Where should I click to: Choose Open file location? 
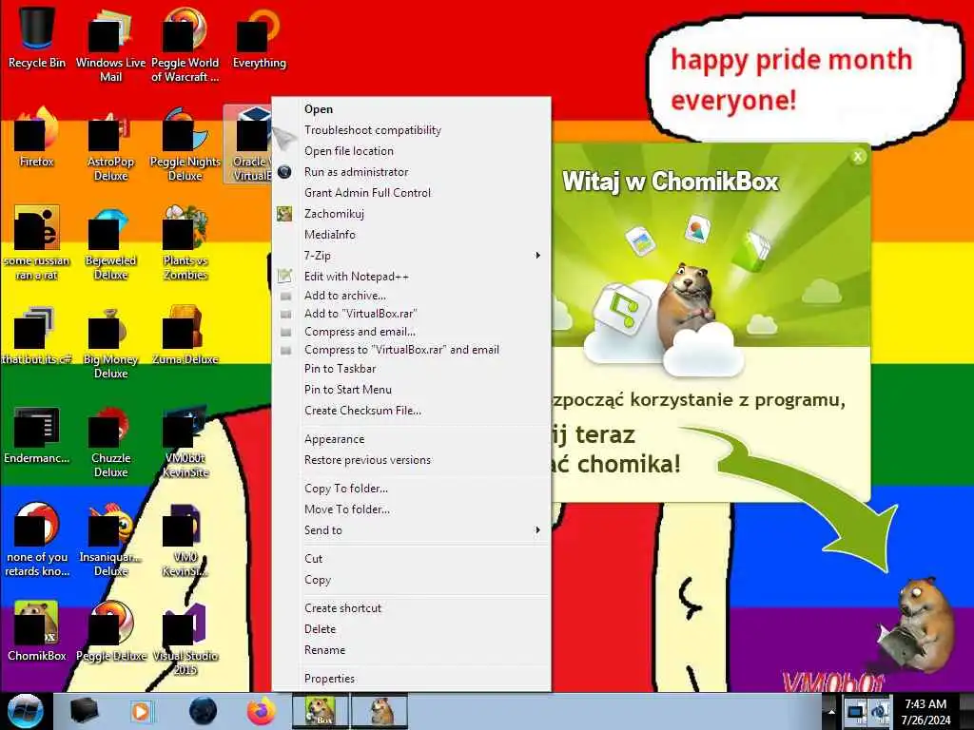point(411,151)
